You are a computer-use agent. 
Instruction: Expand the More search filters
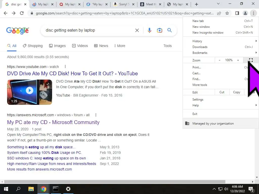coord(120,46)
